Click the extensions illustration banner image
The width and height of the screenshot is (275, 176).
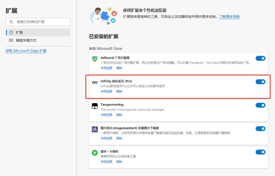point(103,16)
